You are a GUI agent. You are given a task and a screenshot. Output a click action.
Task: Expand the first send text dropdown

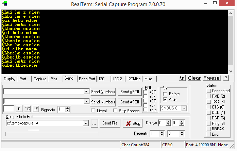coord(86,91)
